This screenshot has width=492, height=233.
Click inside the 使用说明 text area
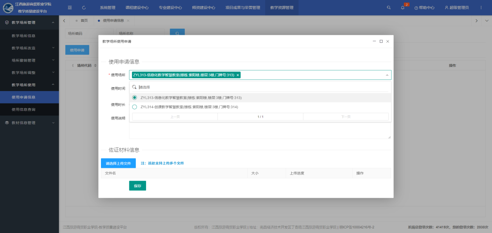260,131
